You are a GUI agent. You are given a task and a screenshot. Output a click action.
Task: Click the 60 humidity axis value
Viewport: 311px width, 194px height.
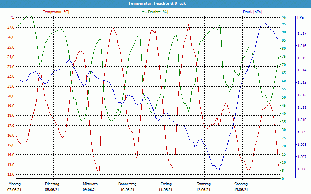click(x=284, y=81)
